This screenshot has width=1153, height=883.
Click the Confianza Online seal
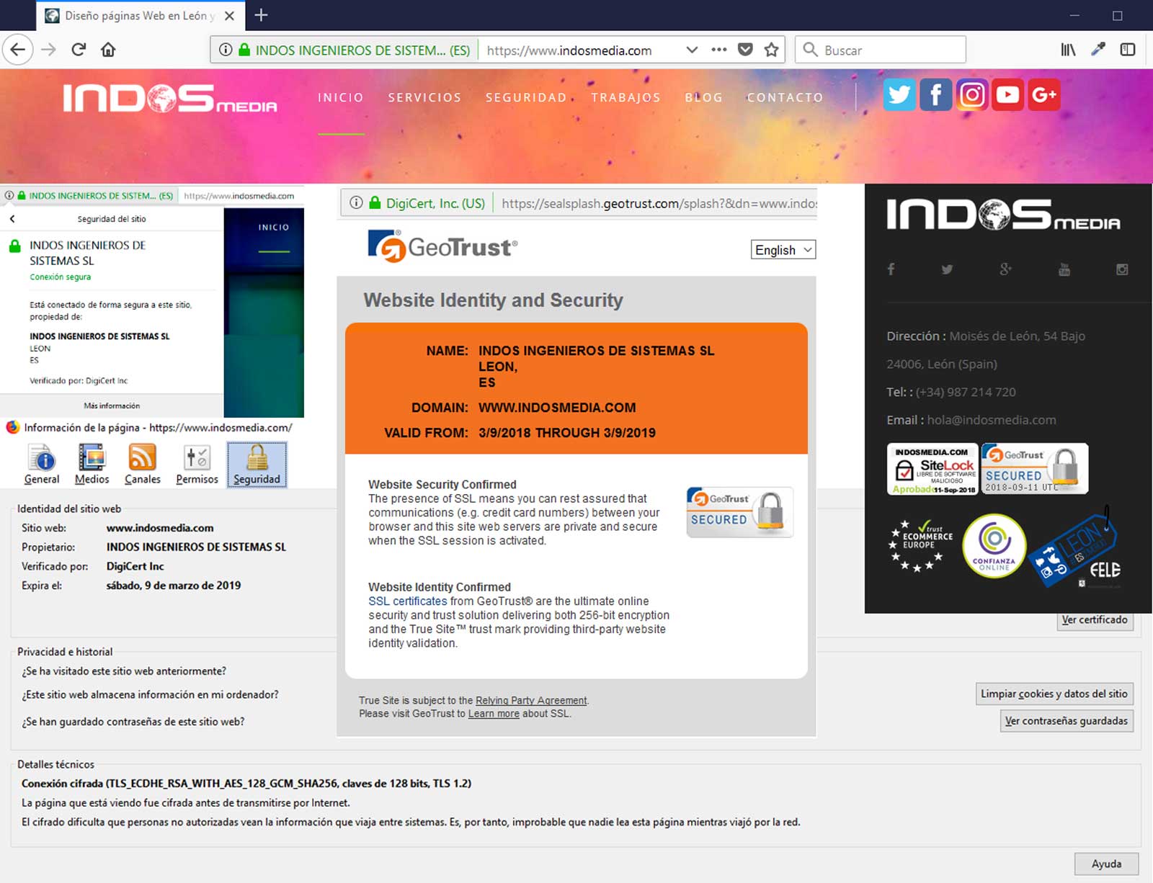[x=994, y=545]
